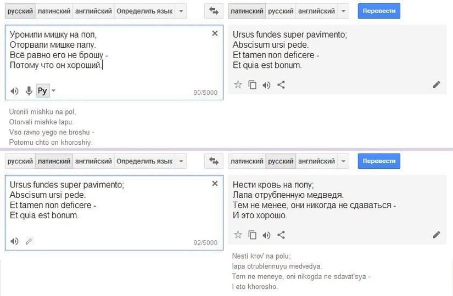Copy the Latin translation in upper result

[252, 84]
